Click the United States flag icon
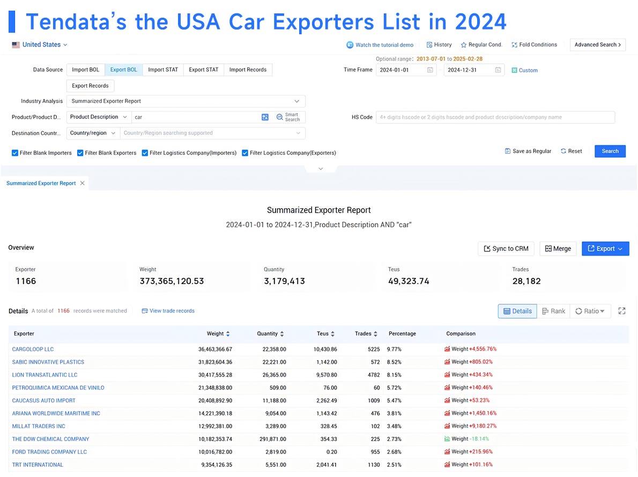Viewport: 638px width, 477px height. (x=16, y=44)
